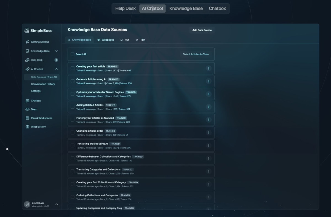Switch to Knowledge Base top tab
This screenshot has height=217, width=331.
tap(186, 9)
